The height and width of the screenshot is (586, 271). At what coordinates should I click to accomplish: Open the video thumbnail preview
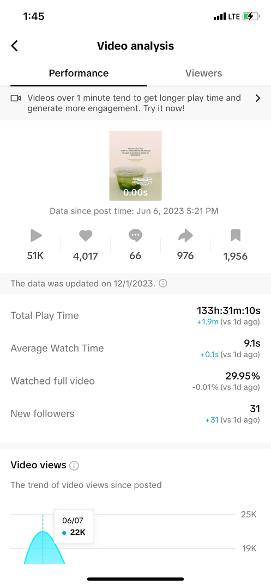click(135, 166)
